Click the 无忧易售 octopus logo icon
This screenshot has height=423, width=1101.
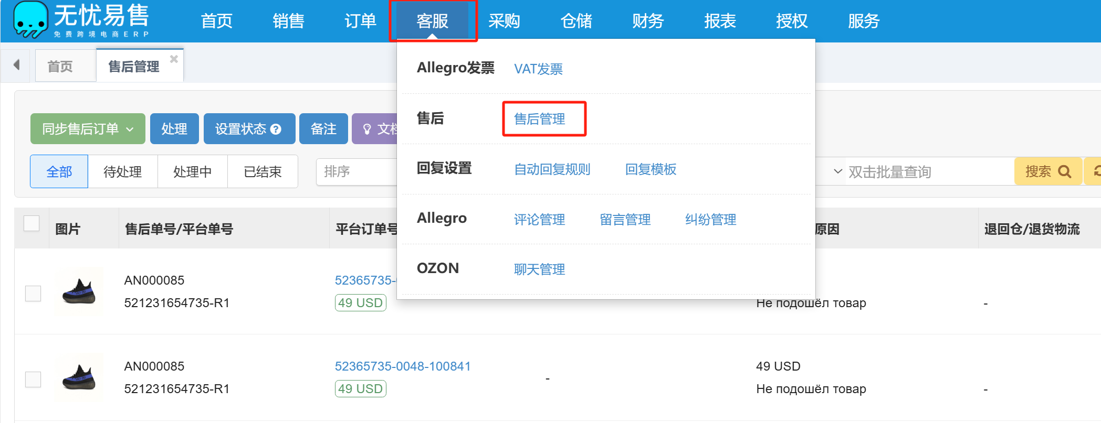(x=30, y=19)
